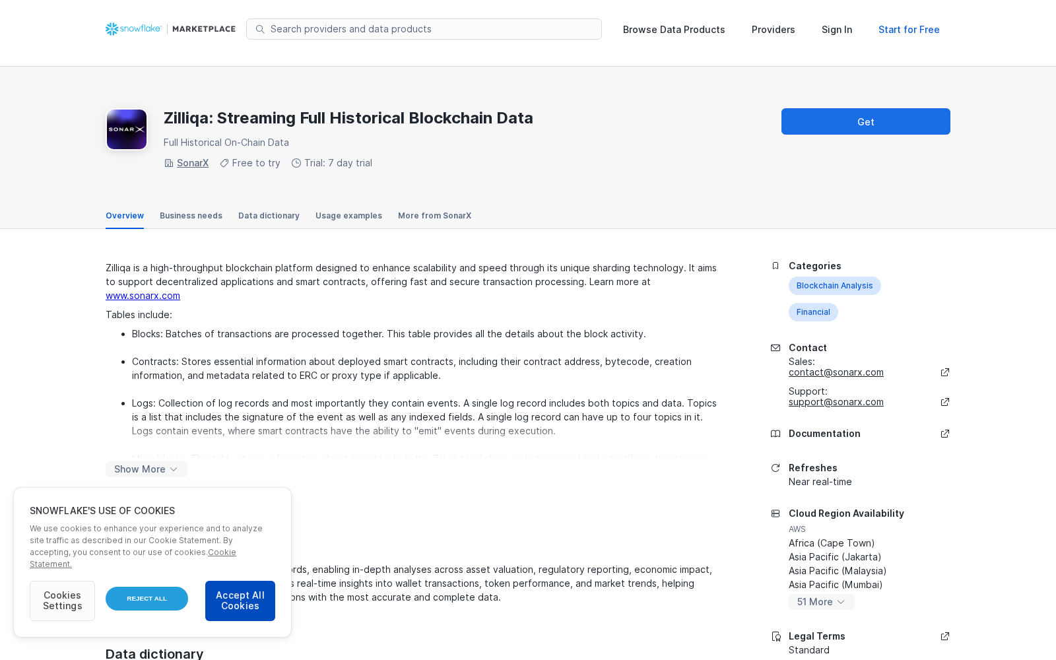This screenshot has height=660, width=1056.
Task: Click the Documentation book icon
Action: pos(775,434)
